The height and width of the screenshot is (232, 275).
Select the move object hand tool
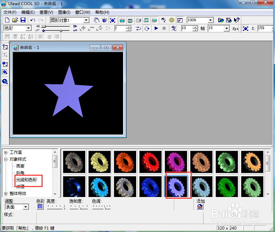97,20
